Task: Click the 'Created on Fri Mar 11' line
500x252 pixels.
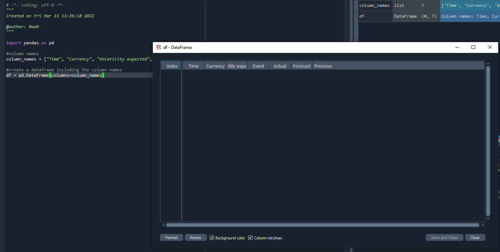Action: point(50,16)
